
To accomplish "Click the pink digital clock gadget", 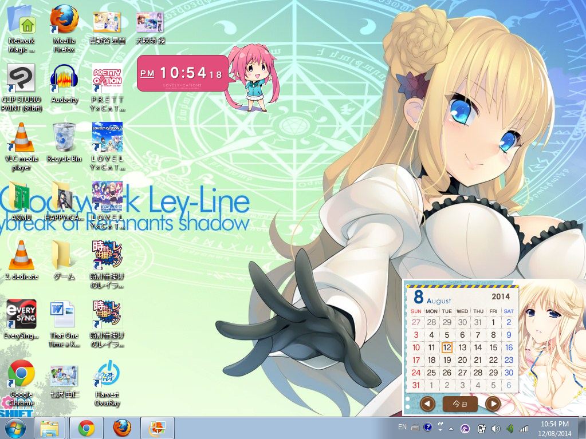I will coord(182,73).
